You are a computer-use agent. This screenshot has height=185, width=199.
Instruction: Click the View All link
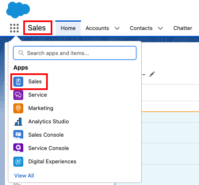[24, 176]
